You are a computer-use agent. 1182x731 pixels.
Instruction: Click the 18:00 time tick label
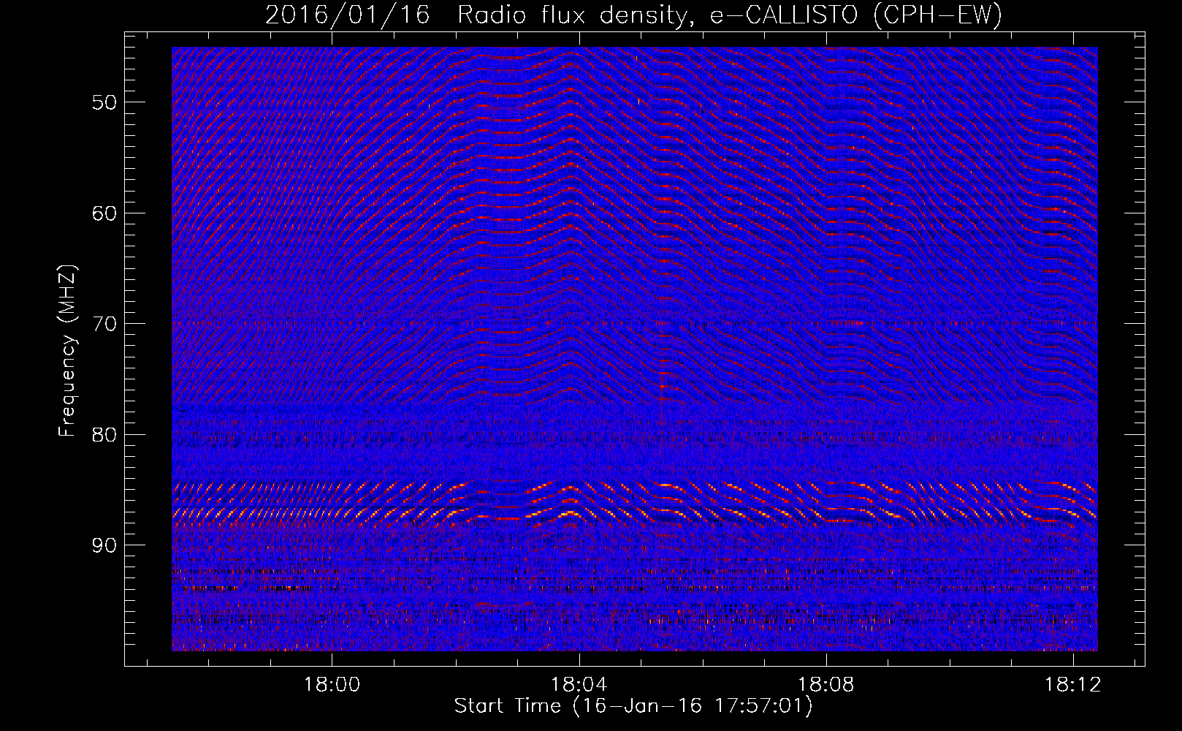pos(332,684)
